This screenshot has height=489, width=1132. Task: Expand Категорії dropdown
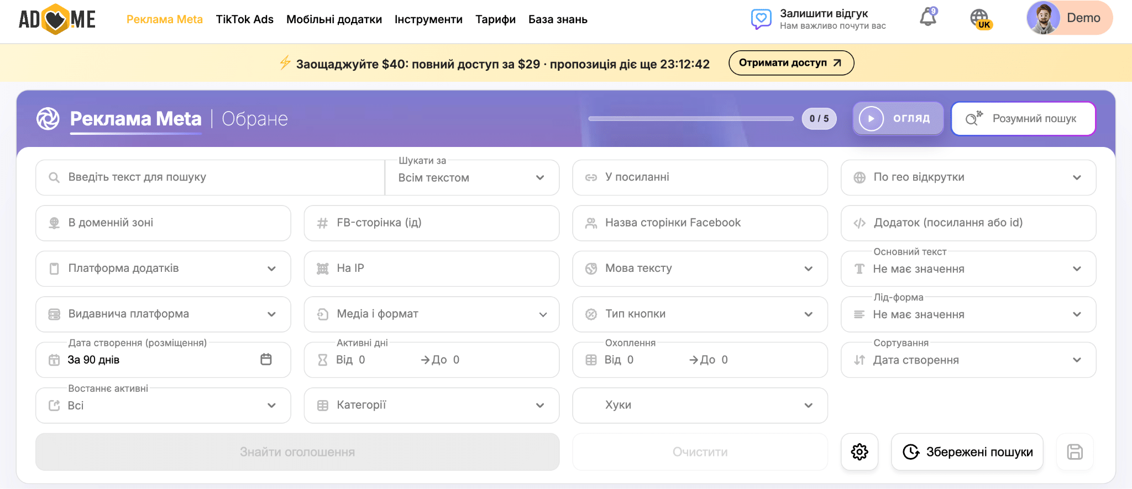coord(432,405)
